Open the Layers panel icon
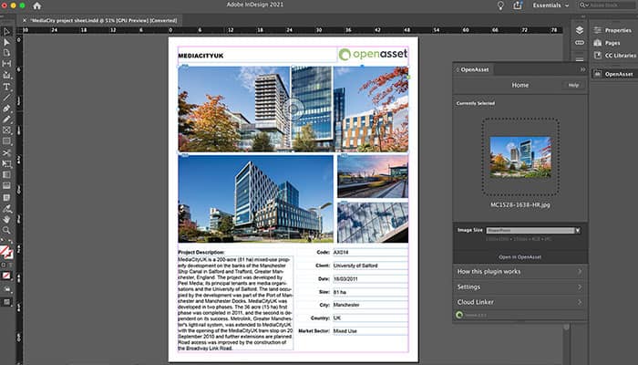638x365 pixels. 580,30
